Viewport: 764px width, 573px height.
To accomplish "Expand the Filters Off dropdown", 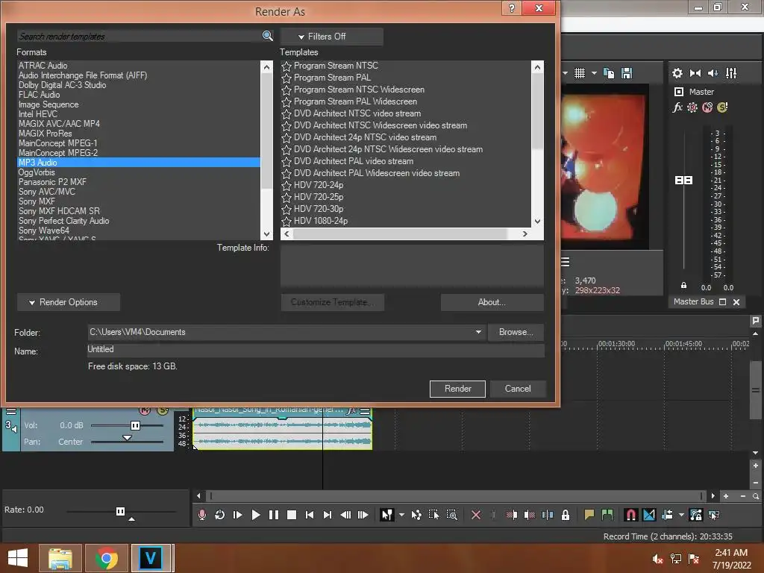I will coord(331,37).
